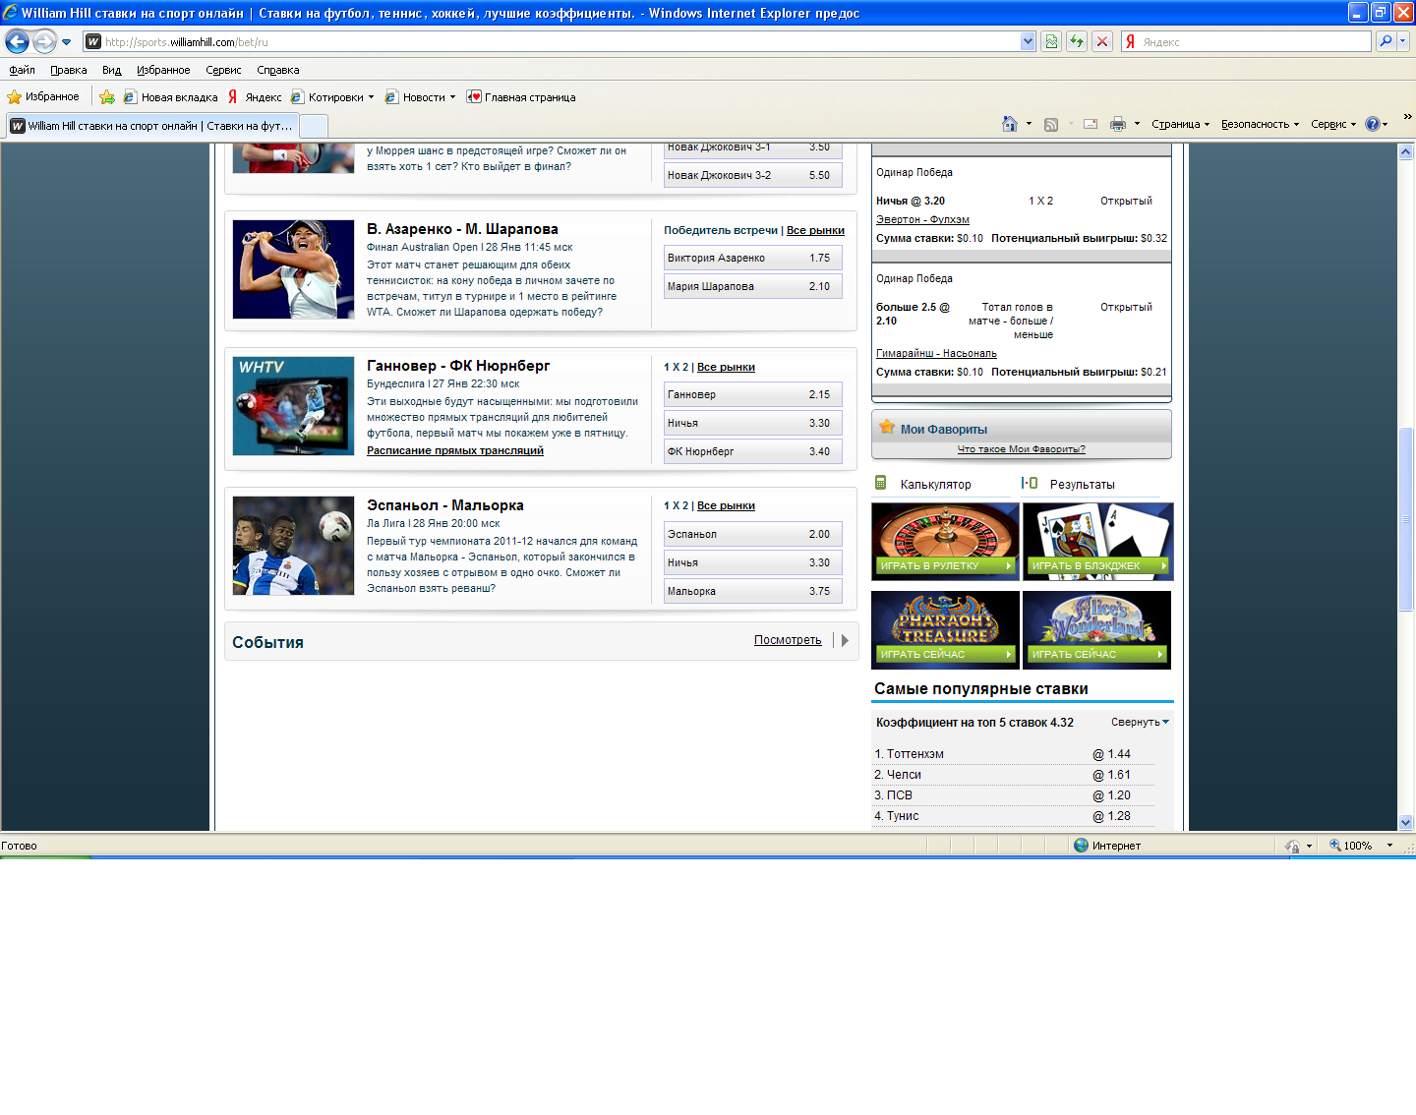Open the Help question mark icon
1416x1115 pixels.
(x=1373, y=124)
